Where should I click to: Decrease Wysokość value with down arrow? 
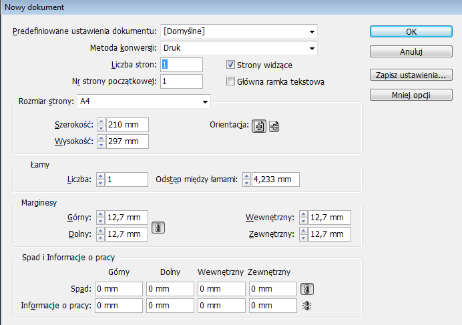coord(101,145)
